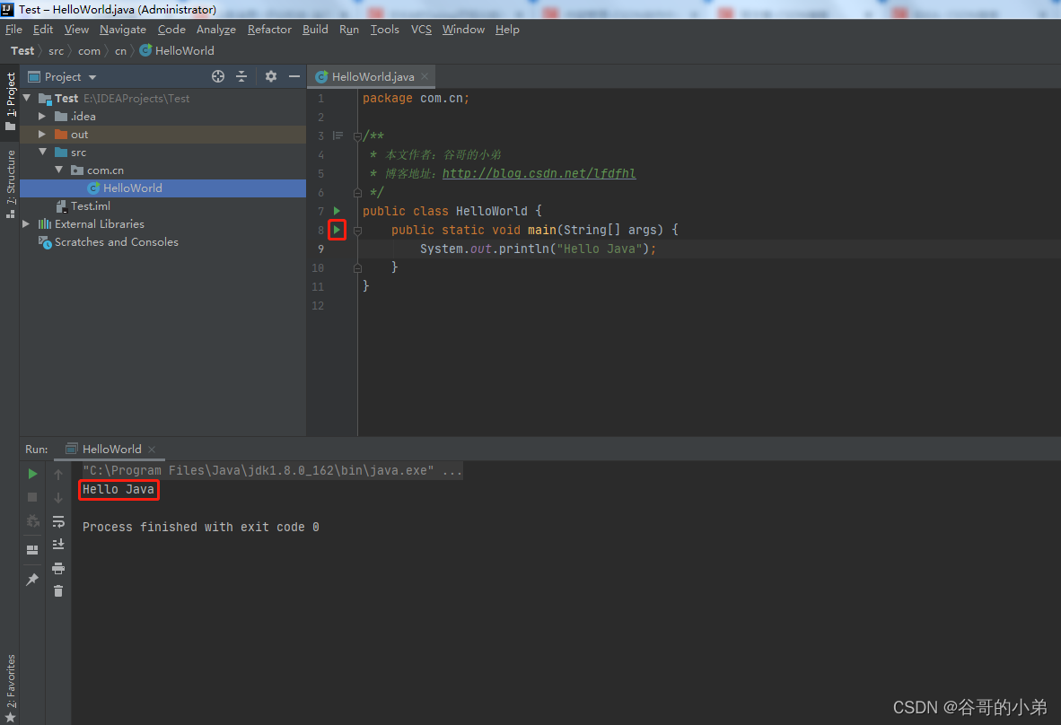Click the Up the Stack Trace arrow
The image size is (1061, 725).
click(58, 474)
